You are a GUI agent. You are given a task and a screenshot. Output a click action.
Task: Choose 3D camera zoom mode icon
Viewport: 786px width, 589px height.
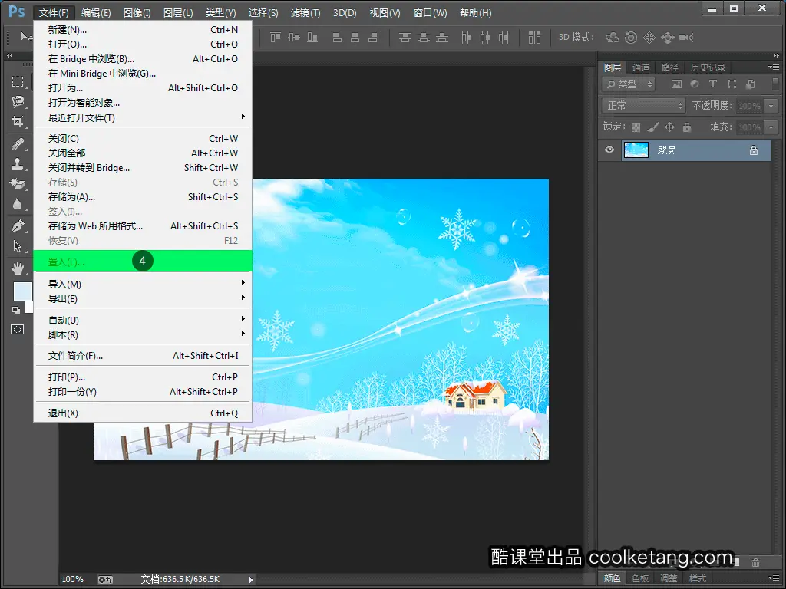click(686, 37)
